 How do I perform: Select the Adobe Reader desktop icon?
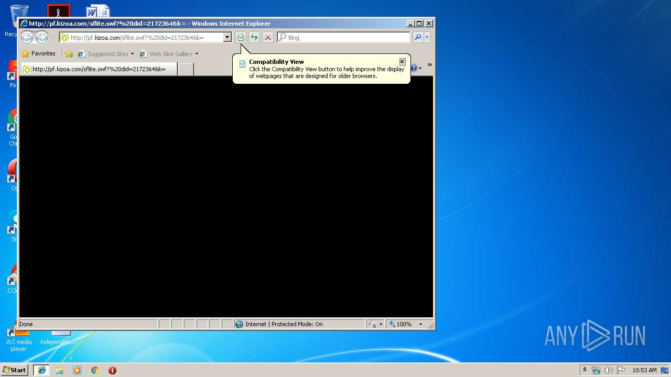click(58, 11)
